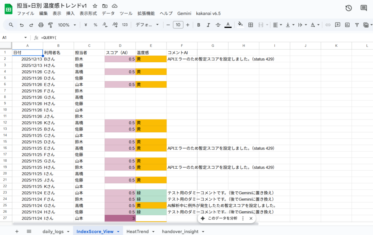Viewport: 373px width, 235px height.
Task: Click the このデータを分析 button
Action: (x=219, y=218)
